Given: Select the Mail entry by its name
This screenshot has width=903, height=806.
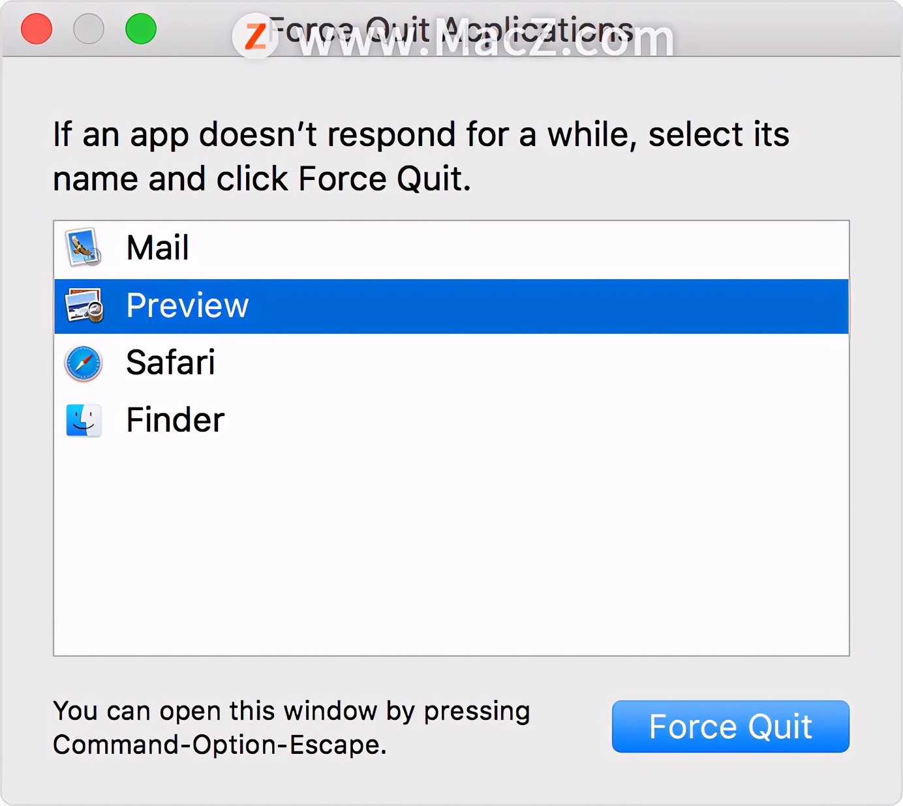Looking at the screenshot, I should pos(158,248).
